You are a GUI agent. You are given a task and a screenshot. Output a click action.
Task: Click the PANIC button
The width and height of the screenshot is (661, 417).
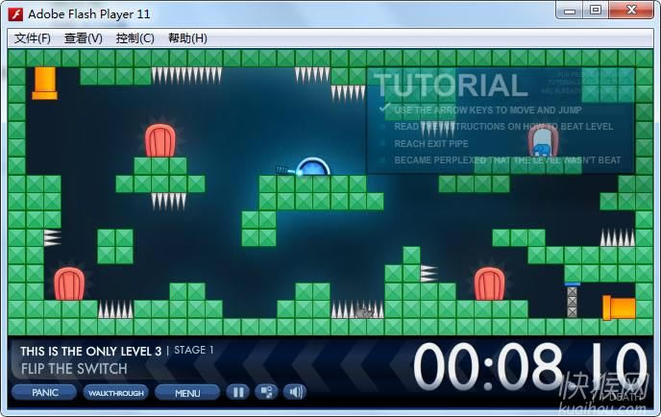(45, 393)
